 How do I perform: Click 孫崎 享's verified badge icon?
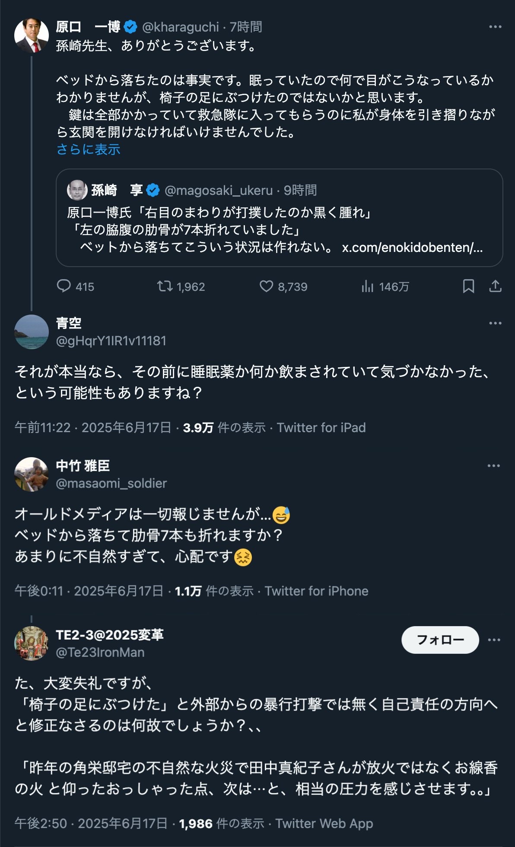pyautogui.click(x=153, y=190)
